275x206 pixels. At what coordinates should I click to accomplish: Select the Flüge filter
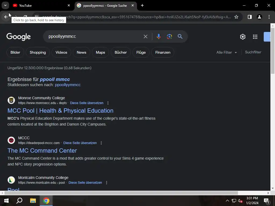(x=141, y=52)
